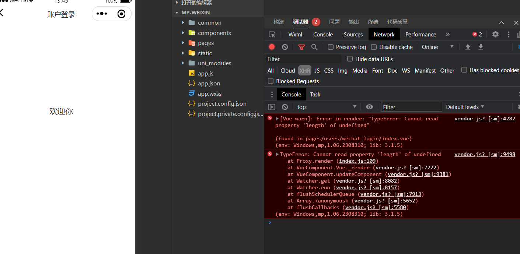Viewport: 520px width, 254px height.
Task: Filter requests by XHR type
Action: pos(305,70)
